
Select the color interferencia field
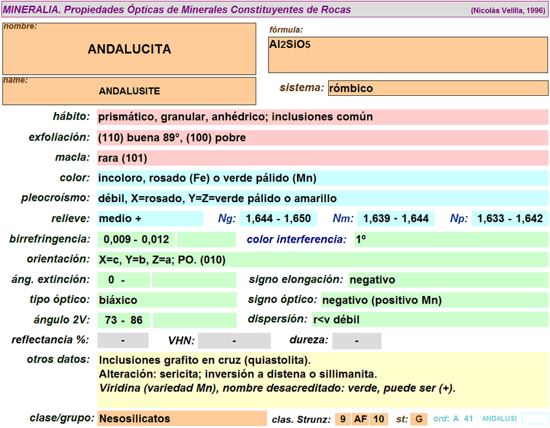450,240
